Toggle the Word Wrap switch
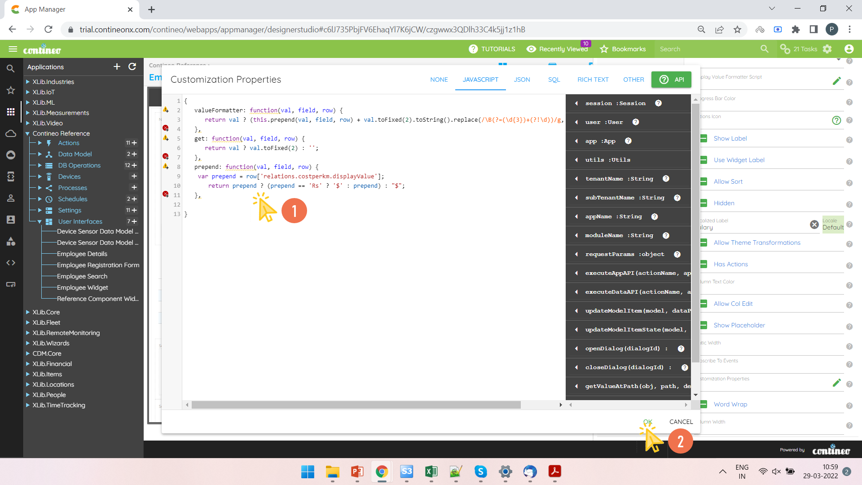 coord(704,404)
